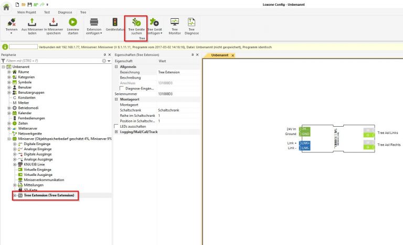Expand the Logging/Mail/Call/Track section
The width and height of the screenshot is (403, 245).
click(116, 131)
